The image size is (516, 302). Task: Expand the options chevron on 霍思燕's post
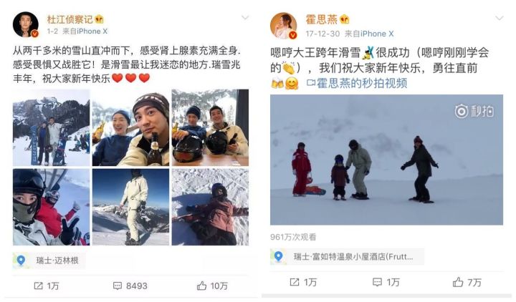500,18
